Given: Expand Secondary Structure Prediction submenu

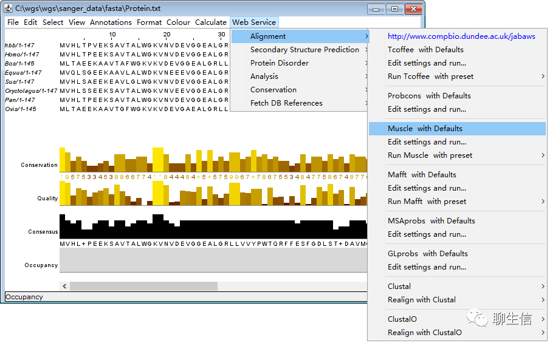Looking at the screenshot, I should click(300, 50).
